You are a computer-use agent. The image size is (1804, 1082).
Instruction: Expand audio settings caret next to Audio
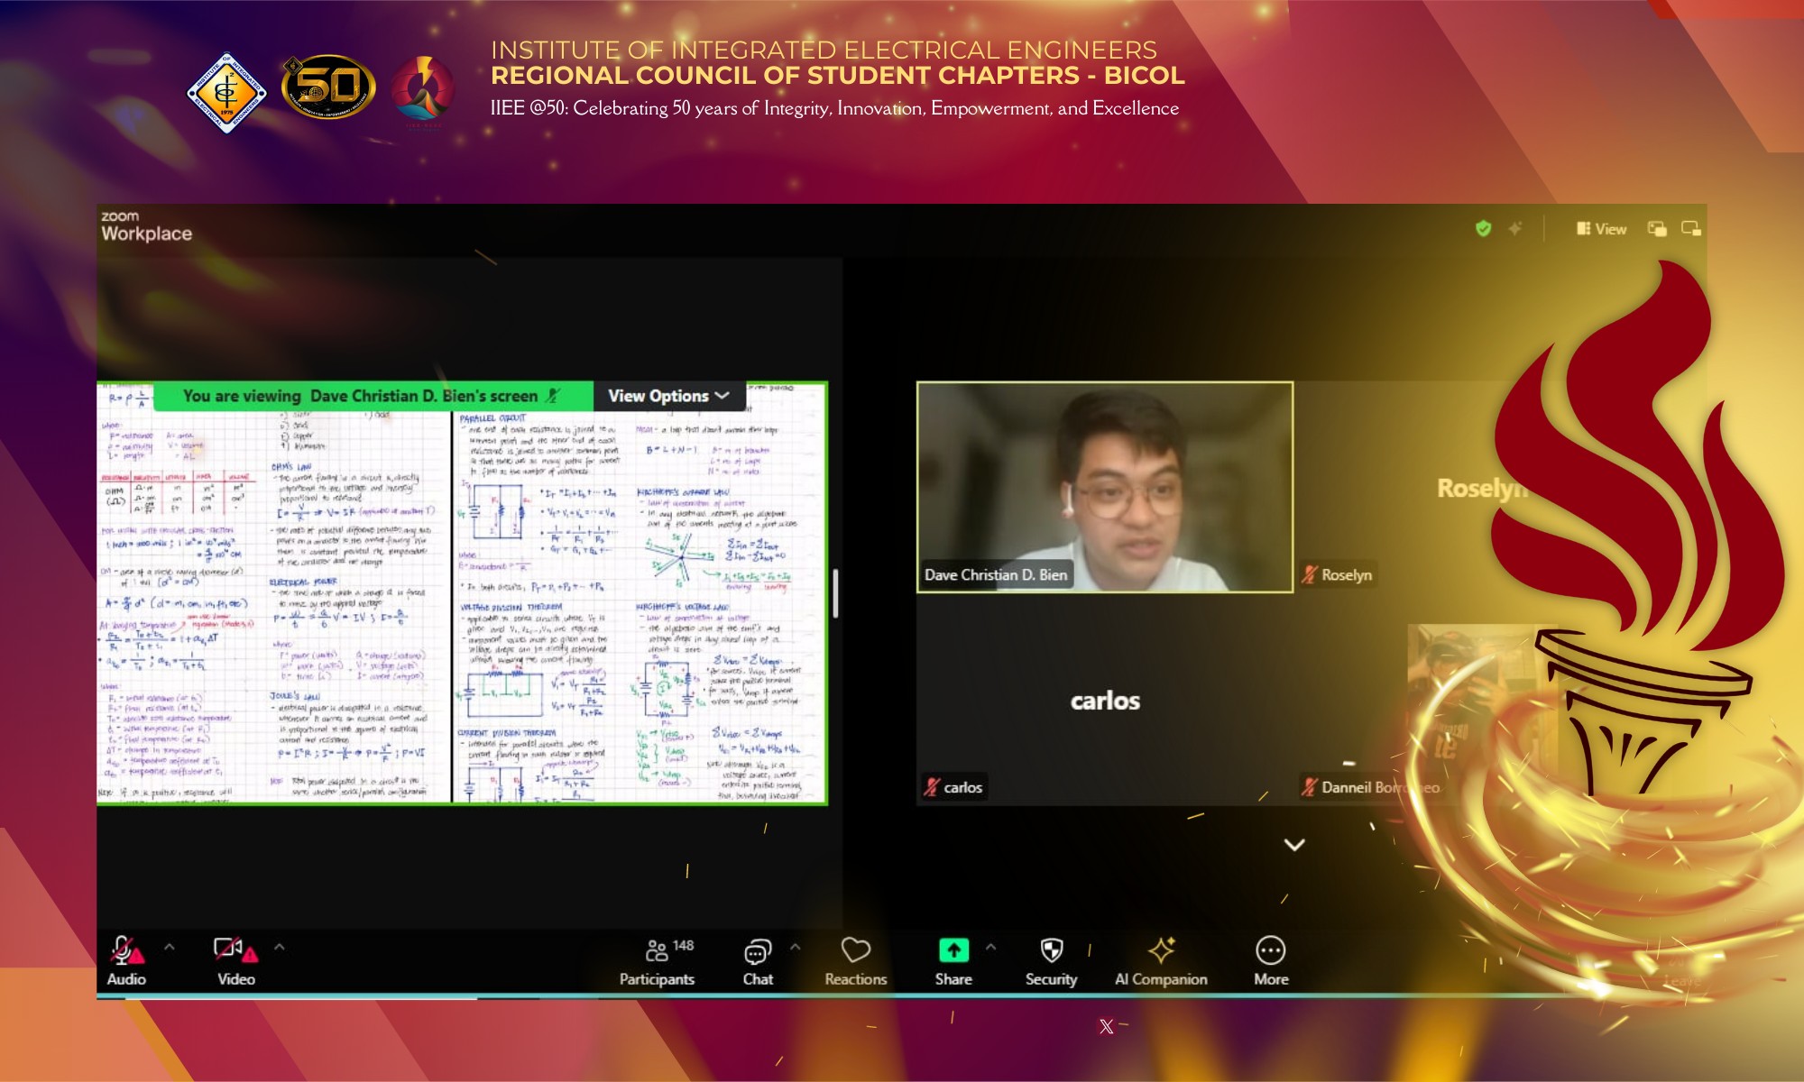point(169,947)
